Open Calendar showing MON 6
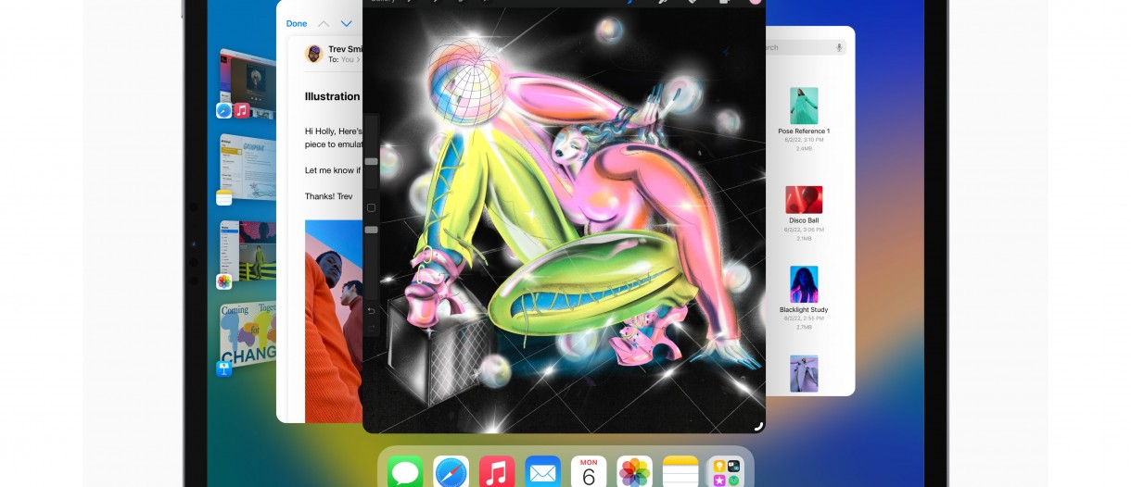Image resolution: width=1131 pixels, height=487 pixels. 589,472
